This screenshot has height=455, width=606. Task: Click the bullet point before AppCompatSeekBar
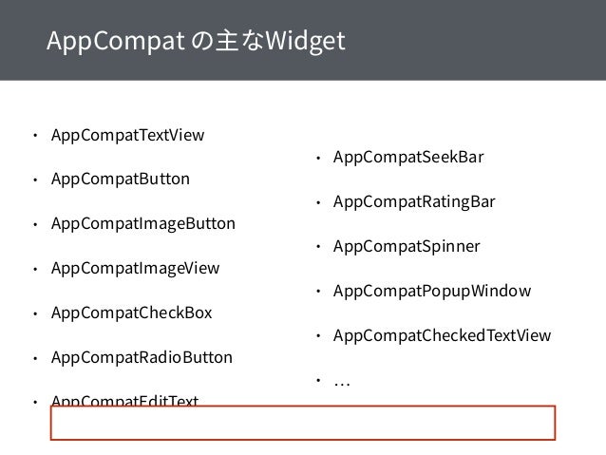click(318, 158)
